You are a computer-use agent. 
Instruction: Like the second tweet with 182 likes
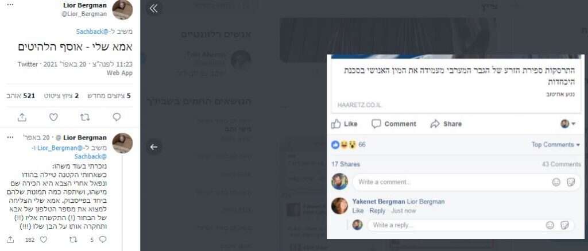(x=44, y=240)
